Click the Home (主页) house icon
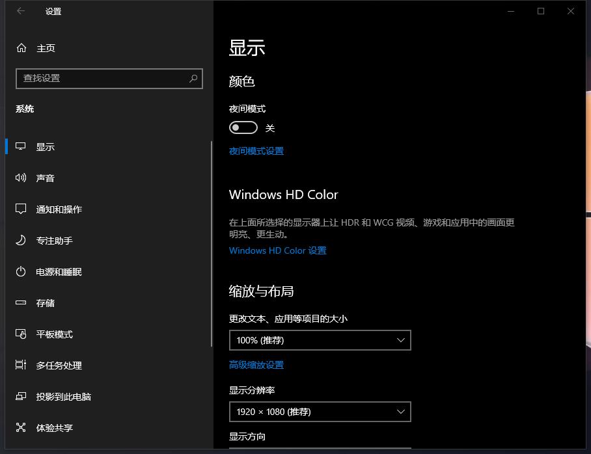 click(21, 48)
